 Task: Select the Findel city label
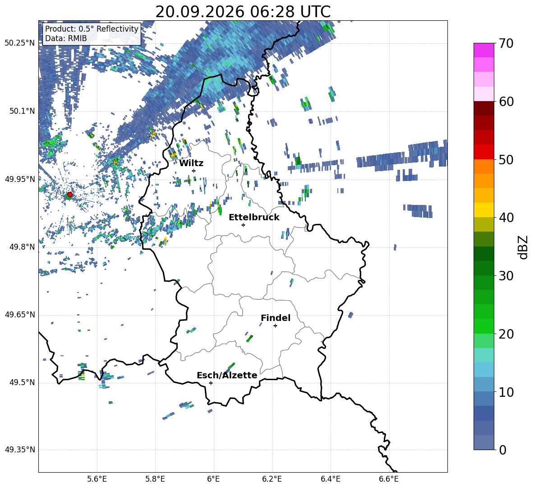click(276, 318)
